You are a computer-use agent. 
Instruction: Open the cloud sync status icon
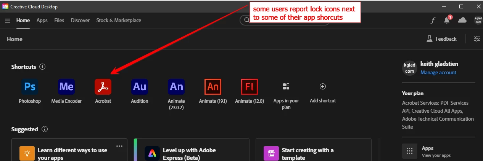tap(462, 20)
